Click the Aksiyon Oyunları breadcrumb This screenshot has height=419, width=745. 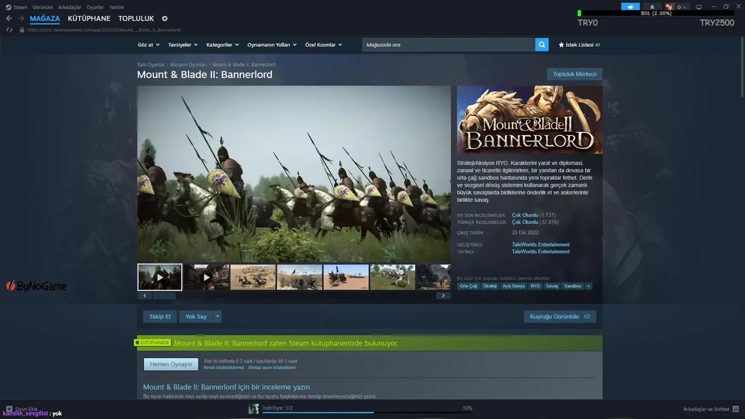189,65
